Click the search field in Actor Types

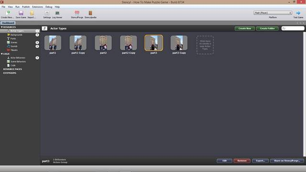pyautogui.click(x=293, y=29)
